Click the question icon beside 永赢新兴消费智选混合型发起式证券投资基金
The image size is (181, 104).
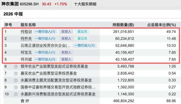16,94
